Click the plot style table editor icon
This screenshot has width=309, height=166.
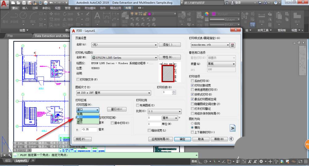coord(233,45)
